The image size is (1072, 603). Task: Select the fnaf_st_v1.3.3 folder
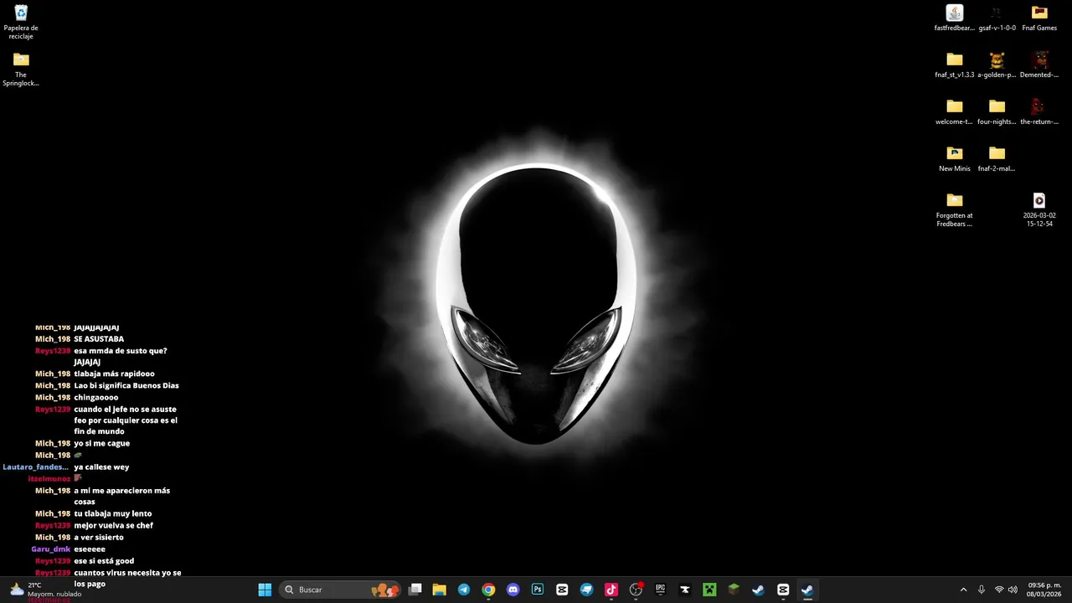click(x=955, y=64)
